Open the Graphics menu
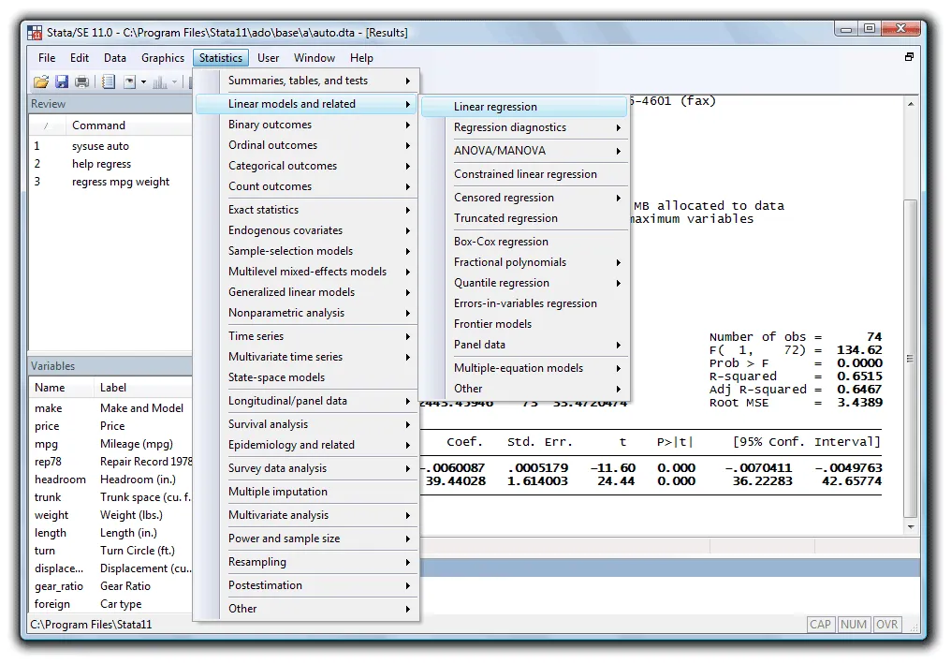Image resolution: width=951 pixels, height=664 pixels. tap(162, 57)
